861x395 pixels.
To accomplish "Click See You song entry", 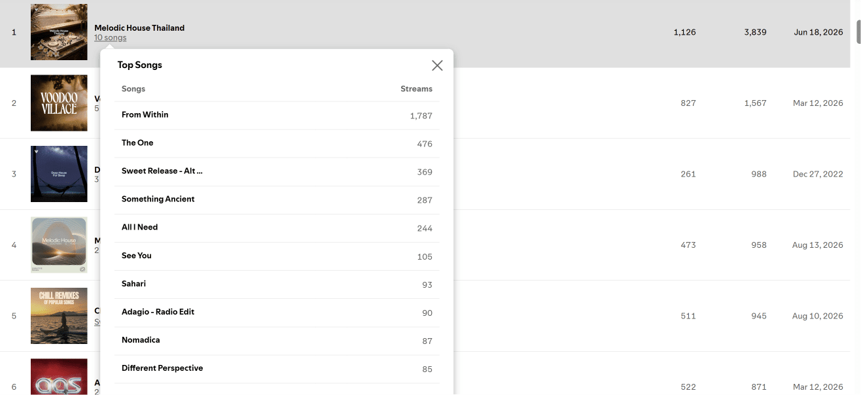I will click(x=277, y=256).
